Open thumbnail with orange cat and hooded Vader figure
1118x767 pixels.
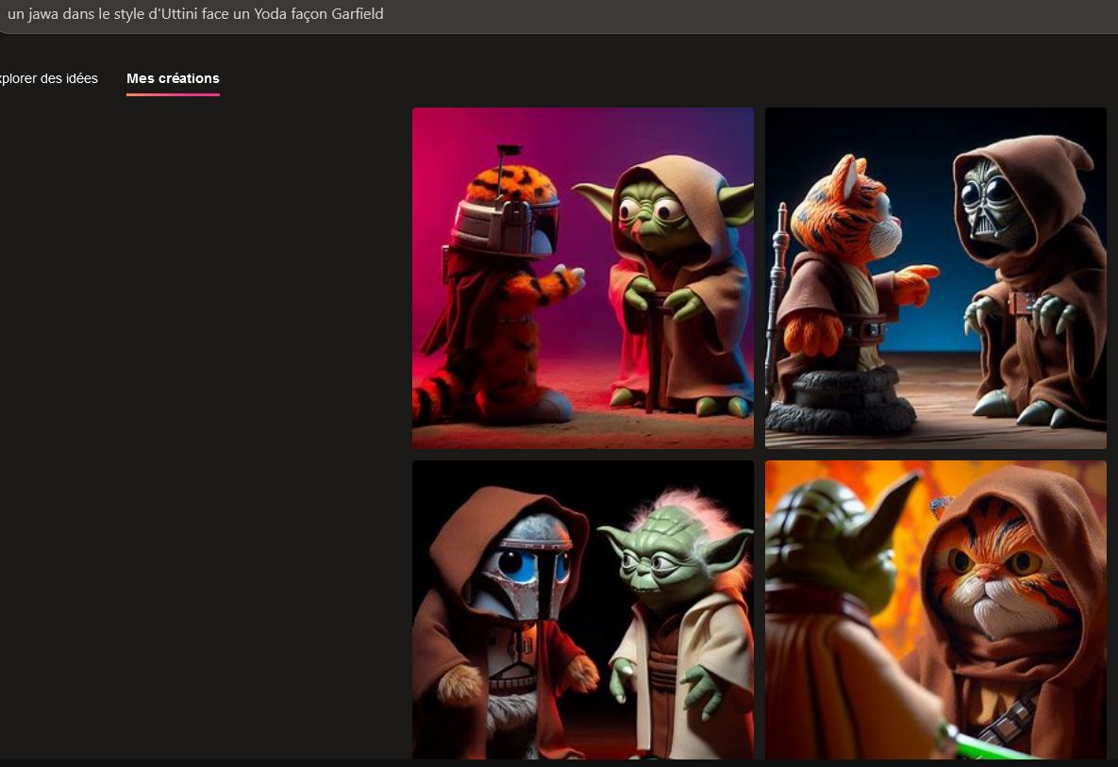point(936,278)
